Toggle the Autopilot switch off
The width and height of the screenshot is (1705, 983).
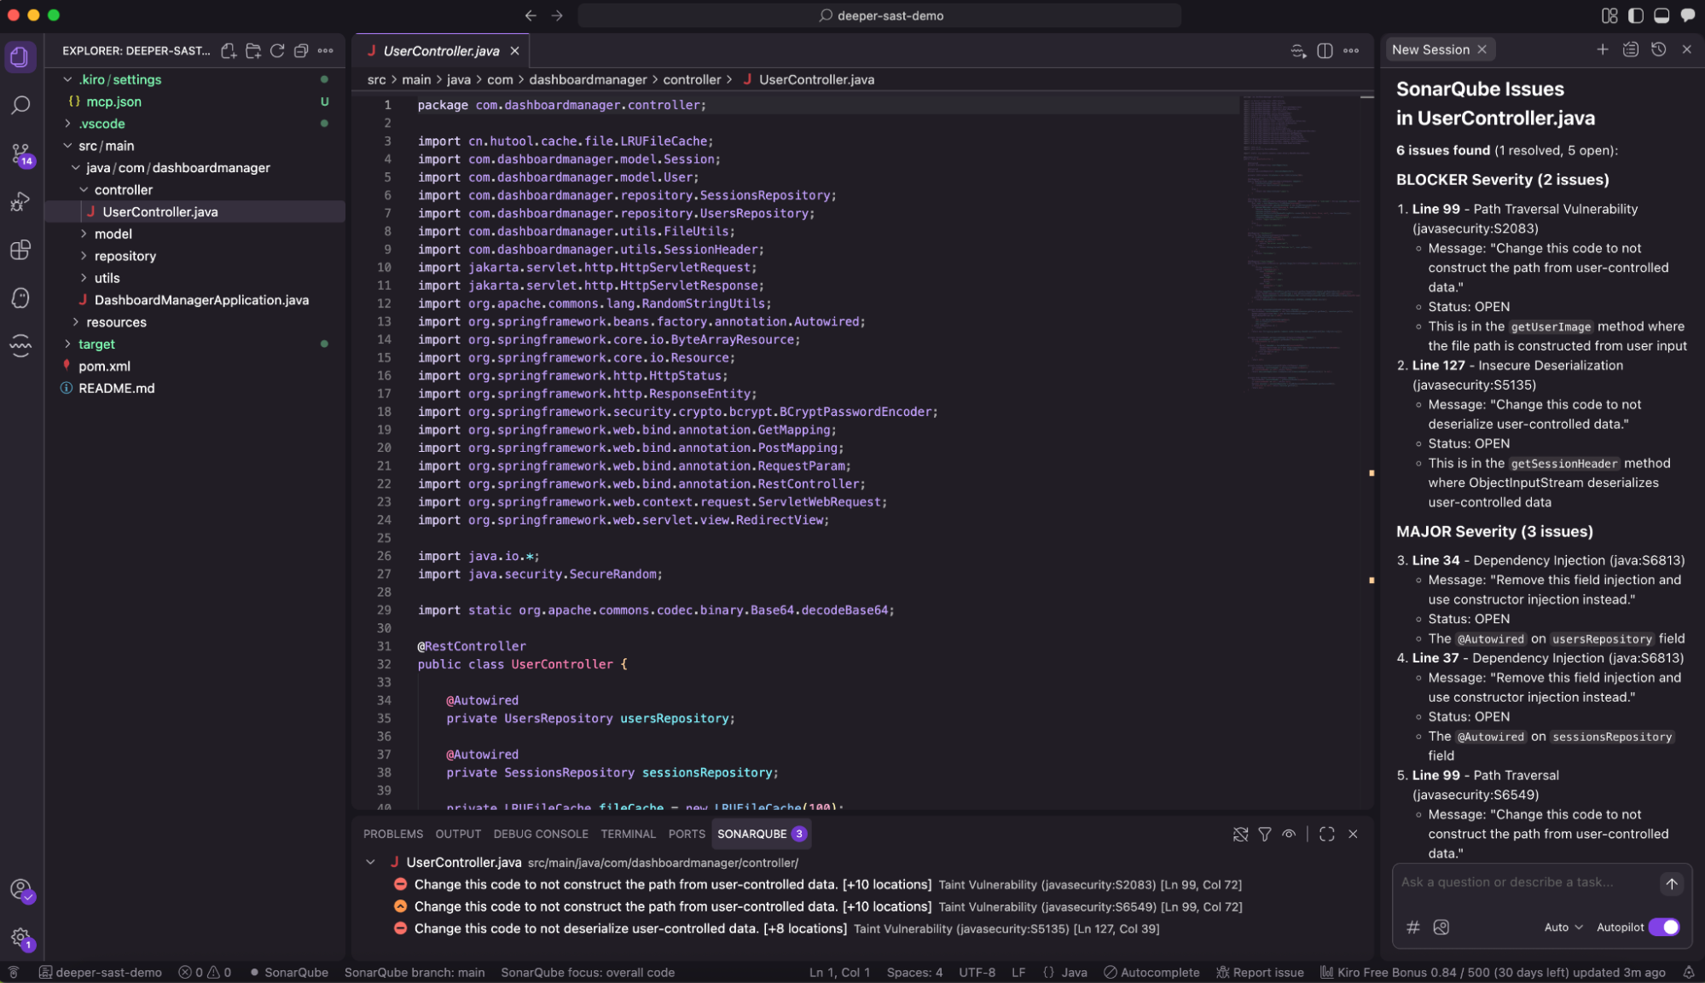click(x=1663, y=927)
